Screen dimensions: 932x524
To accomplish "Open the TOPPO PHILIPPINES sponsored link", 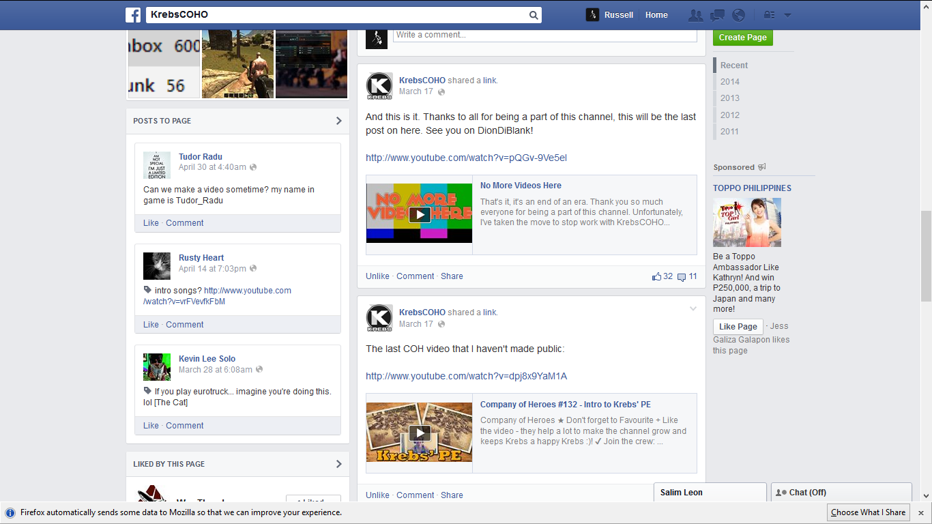I will point(752,188).
